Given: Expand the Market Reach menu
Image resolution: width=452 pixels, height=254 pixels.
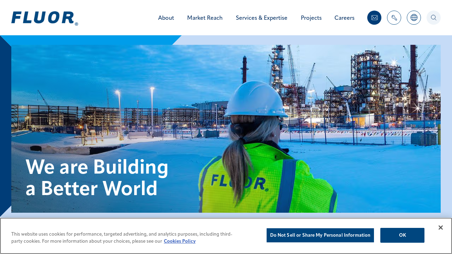Looking at the screenshot, I should tap(205, 18).
